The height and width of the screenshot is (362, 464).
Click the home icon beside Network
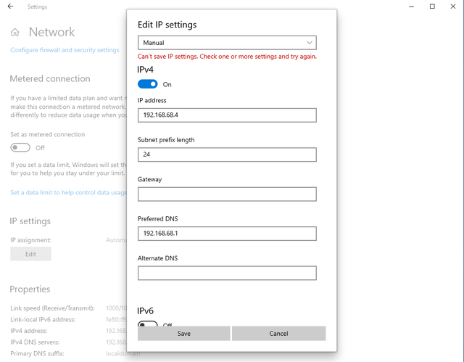(14, 33)
